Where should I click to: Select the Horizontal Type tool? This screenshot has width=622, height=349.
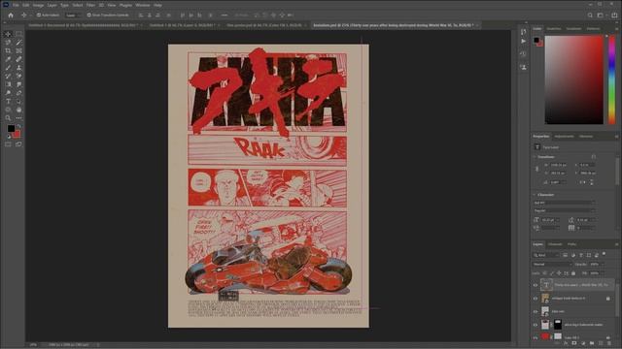pyautogui.click(x=8, y=101)
